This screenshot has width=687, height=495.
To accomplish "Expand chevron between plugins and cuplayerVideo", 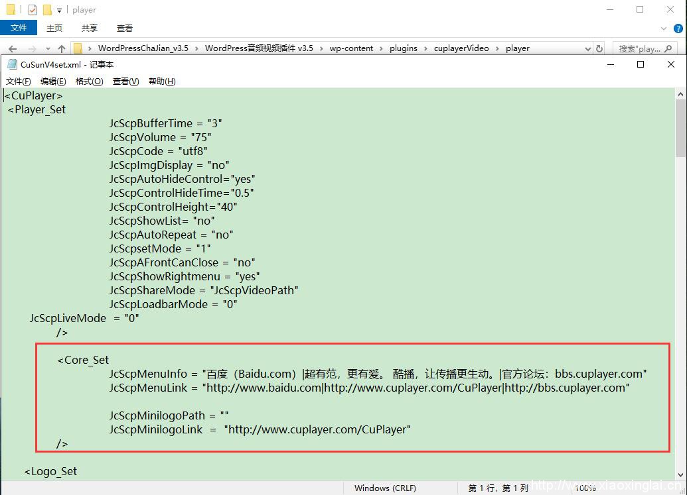I will (425, 48).
